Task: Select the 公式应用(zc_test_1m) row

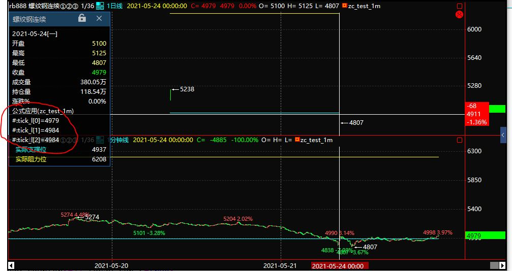Action: (43, 111)
